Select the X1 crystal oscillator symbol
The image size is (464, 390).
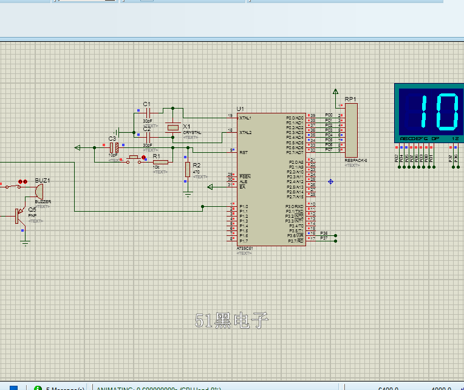pos(173,127)
